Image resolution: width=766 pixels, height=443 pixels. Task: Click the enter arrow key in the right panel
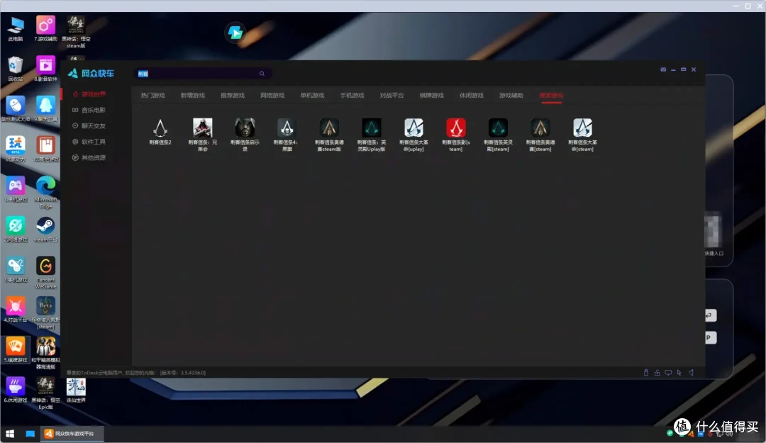[x=710, y=315]
